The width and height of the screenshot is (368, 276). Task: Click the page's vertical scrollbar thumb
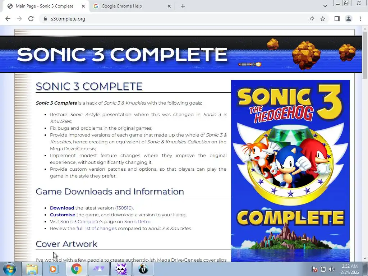coord(365,55)
